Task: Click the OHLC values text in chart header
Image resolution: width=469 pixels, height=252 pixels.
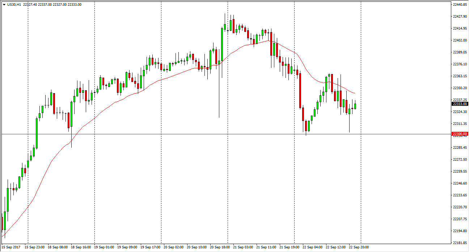Action: [55, 5]
